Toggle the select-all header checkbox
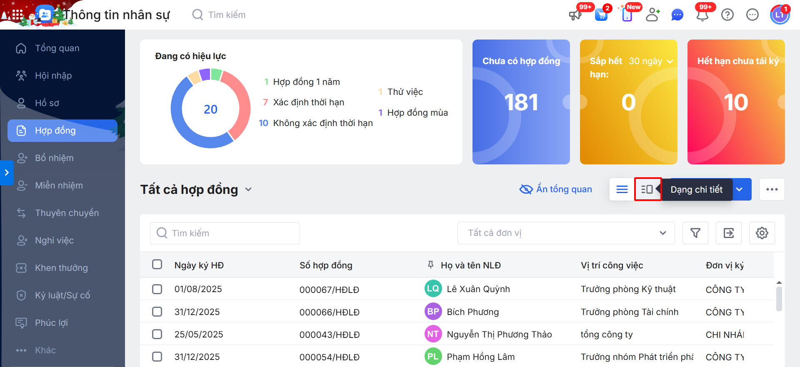The height and width of the screenshot is (367, 800). tap(157, 265)
